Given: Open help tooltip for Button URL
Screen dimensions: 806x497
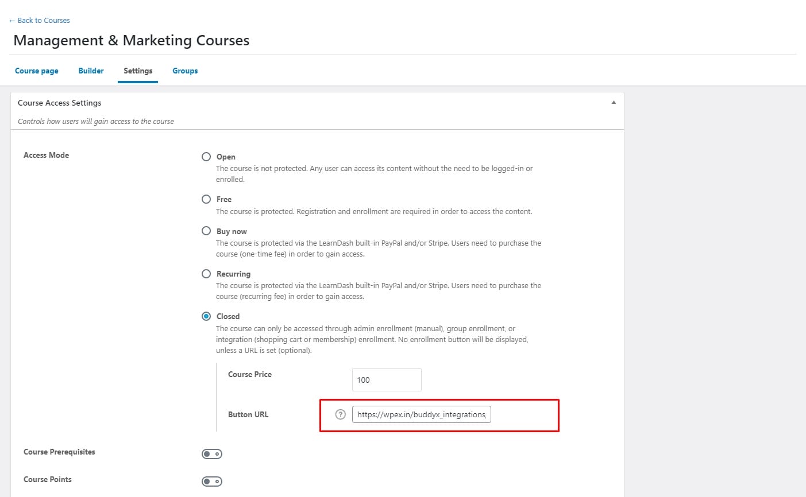Looking at the screenshot, I should (340, 414).
